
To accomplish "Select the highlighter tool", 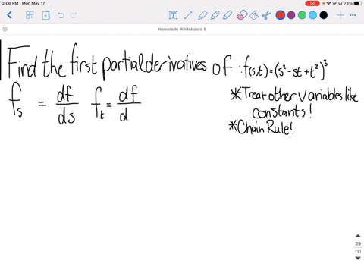I will click(x=227, y=15).
